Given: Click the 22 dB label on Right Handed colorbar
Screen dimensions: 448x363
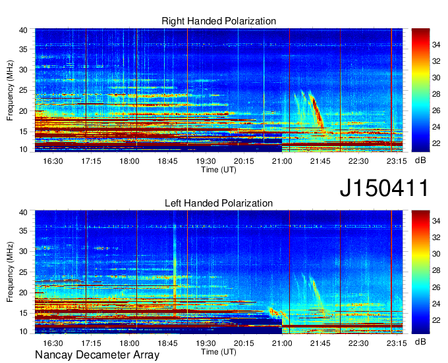Looking at the screenshot, I should [x=436, y=143].
